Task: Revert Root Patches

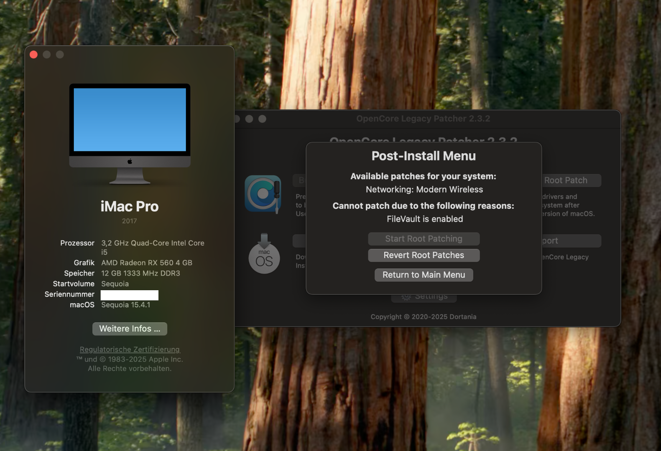Action: [x=424, y=255]
